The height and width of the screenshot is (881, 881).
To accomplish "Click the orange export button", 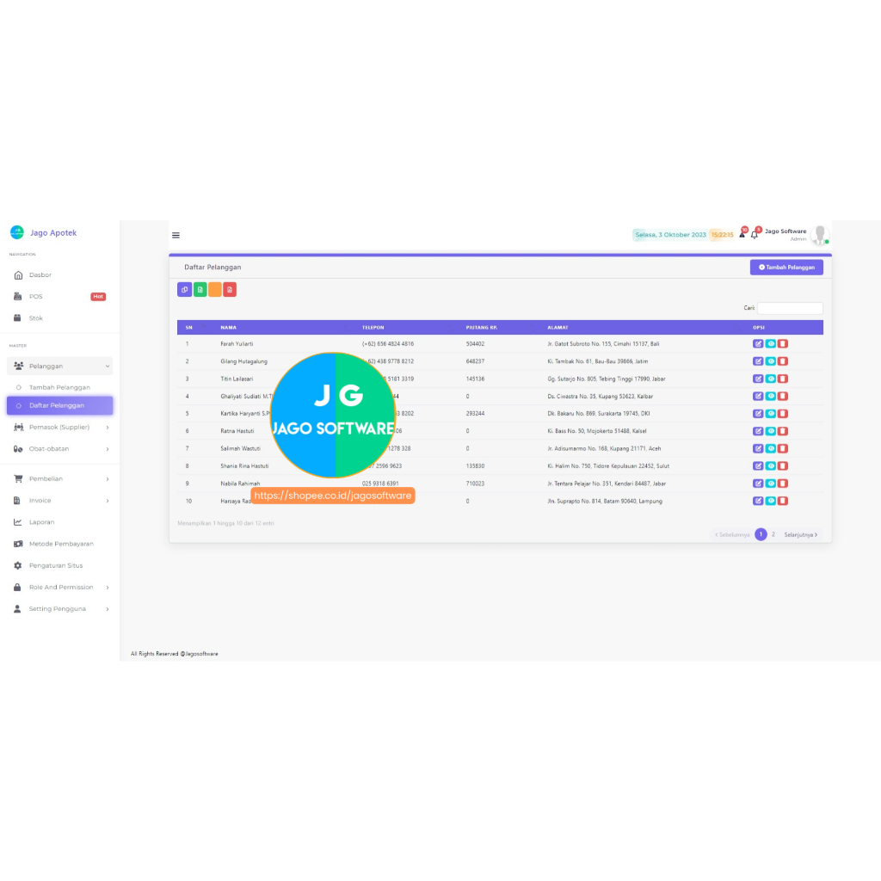I will click(x=214, y=289).
